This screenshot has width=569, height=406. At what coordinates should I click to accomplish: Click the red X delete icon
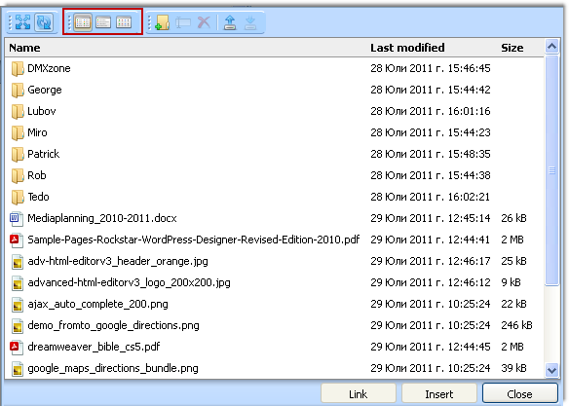click(204, 22)
